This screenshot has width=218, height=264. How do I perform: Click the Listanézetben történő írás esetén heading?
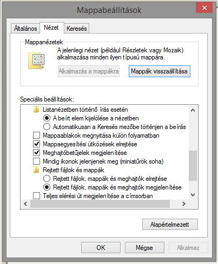point(85,110)
